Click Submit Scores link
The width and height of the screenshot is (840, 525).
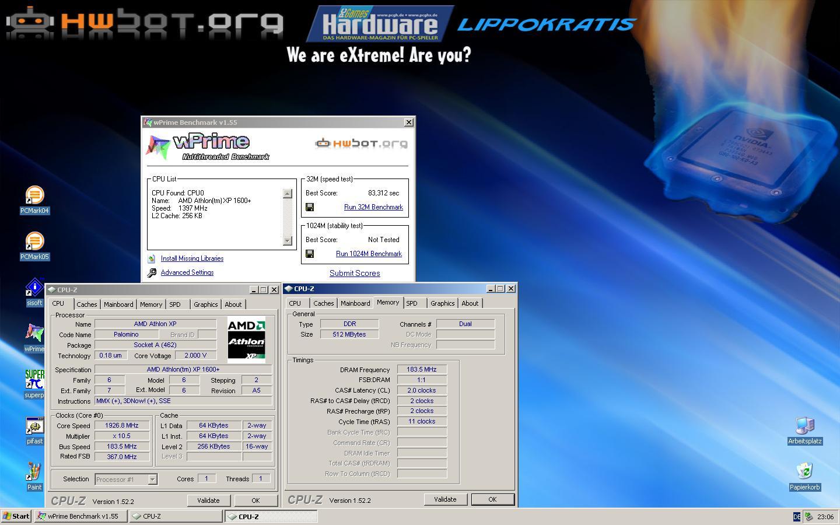point(355,273)
